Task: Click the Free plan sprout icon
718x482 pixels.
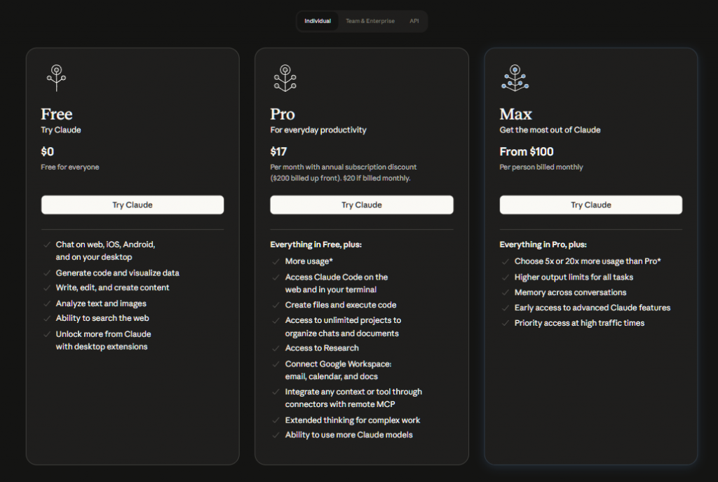Action: (x=56, y=78)
